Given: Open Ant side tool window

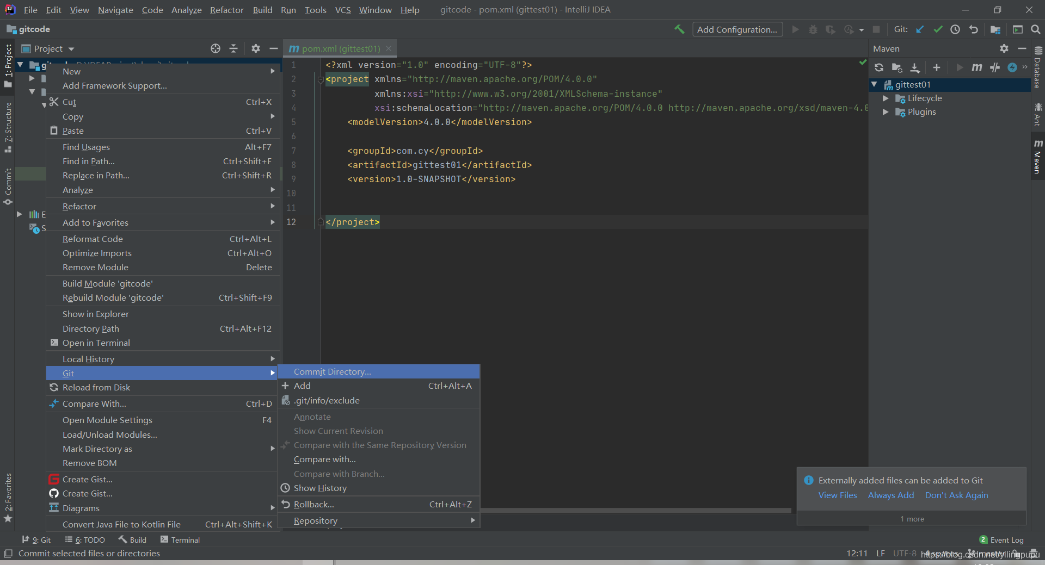Looking at the screenshot, I should click(x=1038, y=114).
